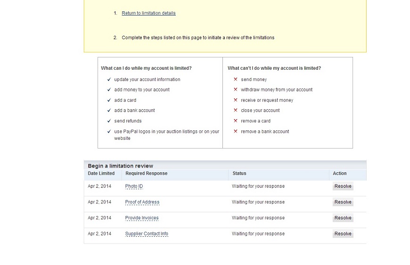Click Resolve next to Provide Invoices
Image resolution: width=410 pixels, height=265 pixels.
point(343,218)
